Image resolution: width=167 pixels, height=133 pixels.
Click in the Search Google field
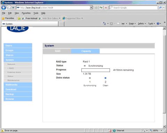133,8
